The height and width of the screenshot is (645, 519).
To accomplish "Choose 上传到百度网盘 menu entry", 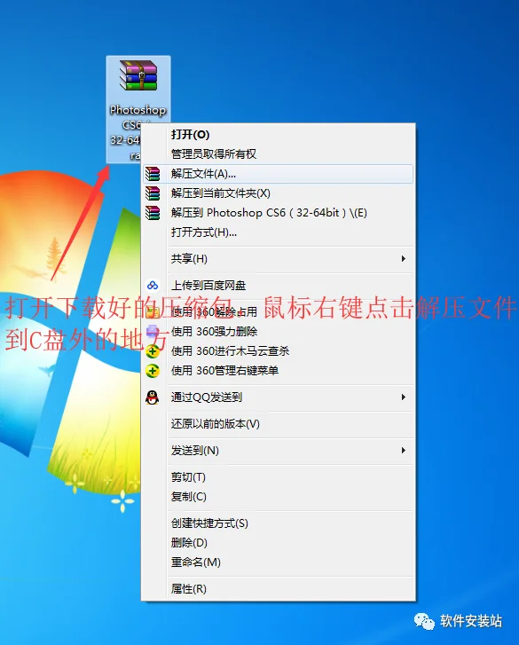I will coord(278,286).
